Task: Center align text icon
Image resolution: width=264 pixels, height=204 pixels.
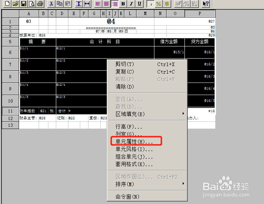Action: coord(106,4)
